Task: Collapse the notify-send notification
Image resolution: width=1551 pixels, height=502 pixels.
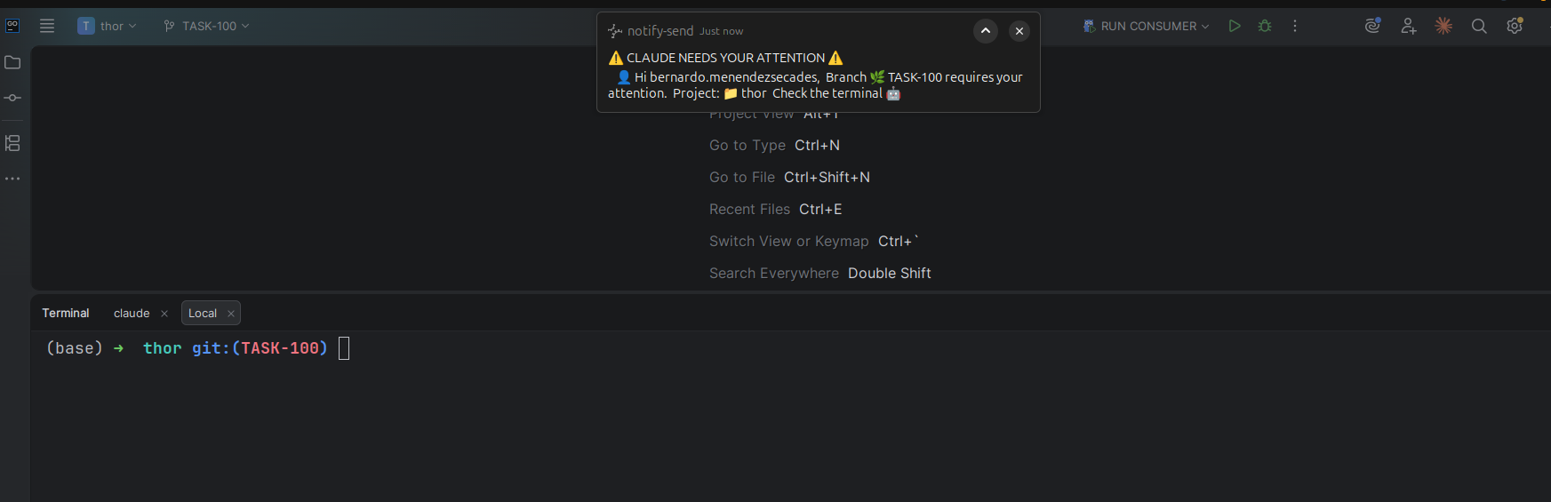Action: (986, 31)
